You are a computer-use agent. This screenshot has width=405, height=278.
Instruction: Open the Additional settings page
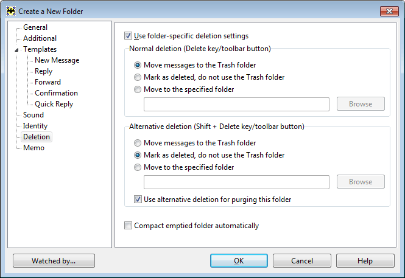click(40, 38)
